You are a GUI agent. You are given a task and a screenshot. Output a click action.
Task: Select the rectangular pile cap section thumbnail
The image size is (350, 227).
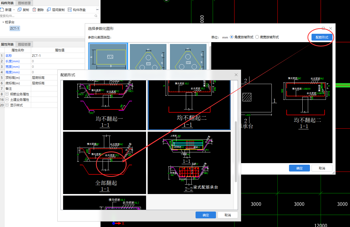108,56
